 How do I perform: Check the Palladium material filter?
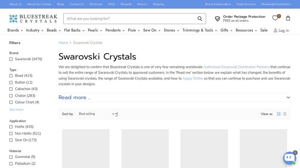pyautogui.click(x=11, y=164)
